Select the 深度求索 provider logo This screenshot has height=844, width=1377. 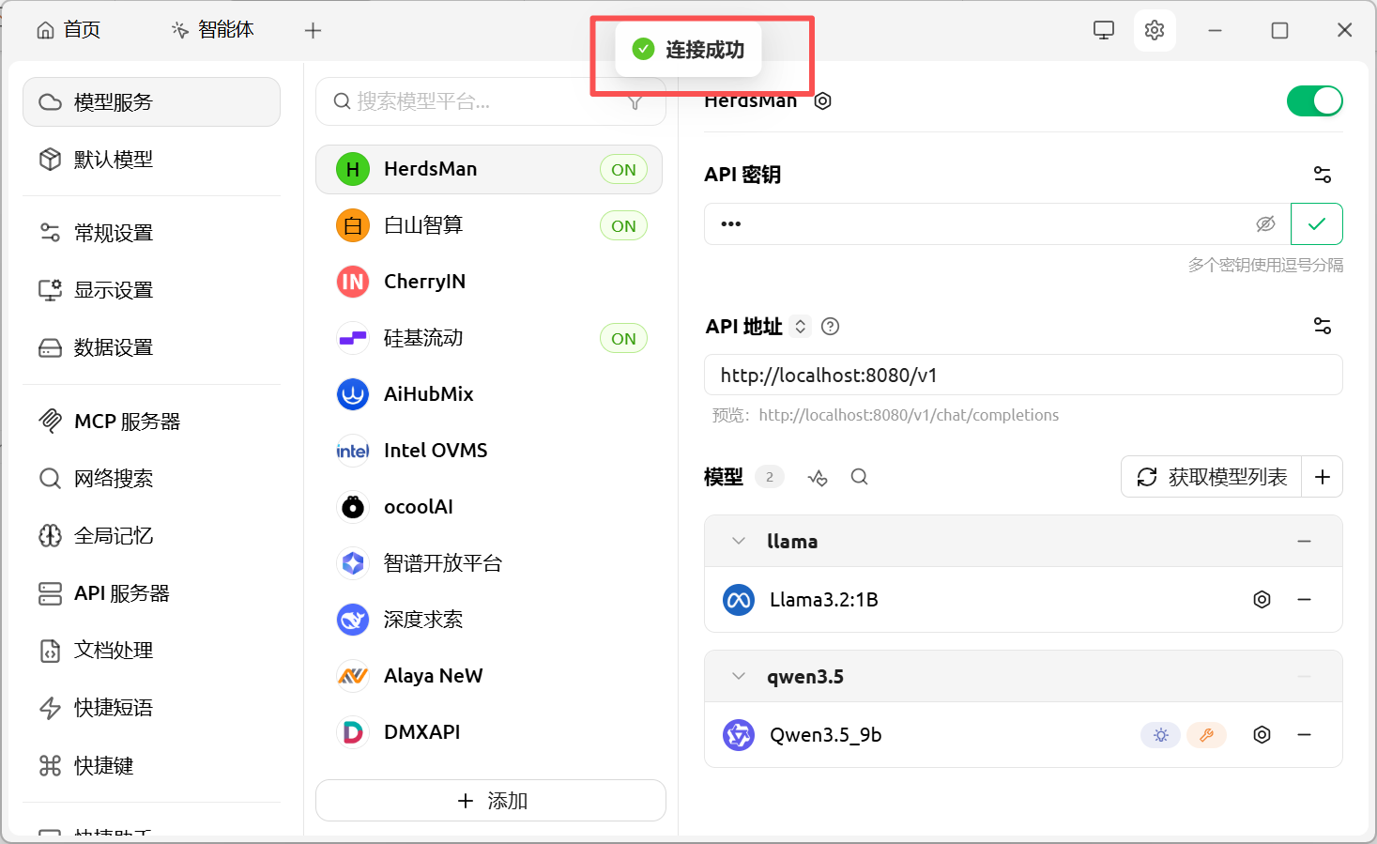353,620
